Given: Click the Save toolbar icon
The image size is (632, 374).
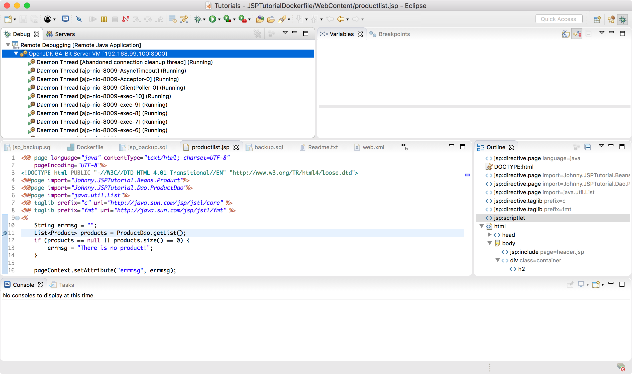Looking at the screenshot, I should click(x=23, y=19).
